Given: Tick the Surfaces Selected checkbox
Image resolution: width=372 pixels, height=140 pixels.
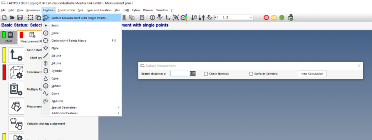Looking at the screenshot, I should click(x=251, y=74).
